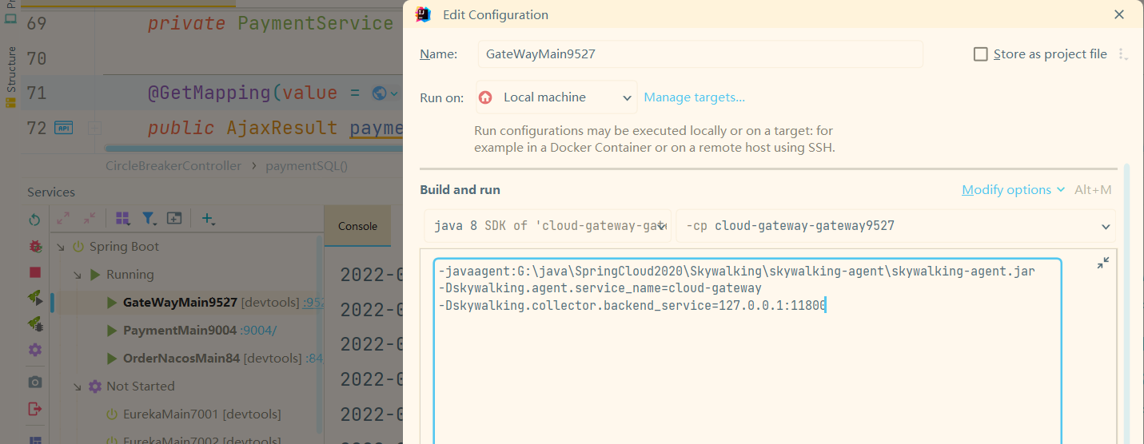Open the Group By grid icon
The width and height of the screenshot is (1144, 444).
pyautogui.click(x=123, y=218)
